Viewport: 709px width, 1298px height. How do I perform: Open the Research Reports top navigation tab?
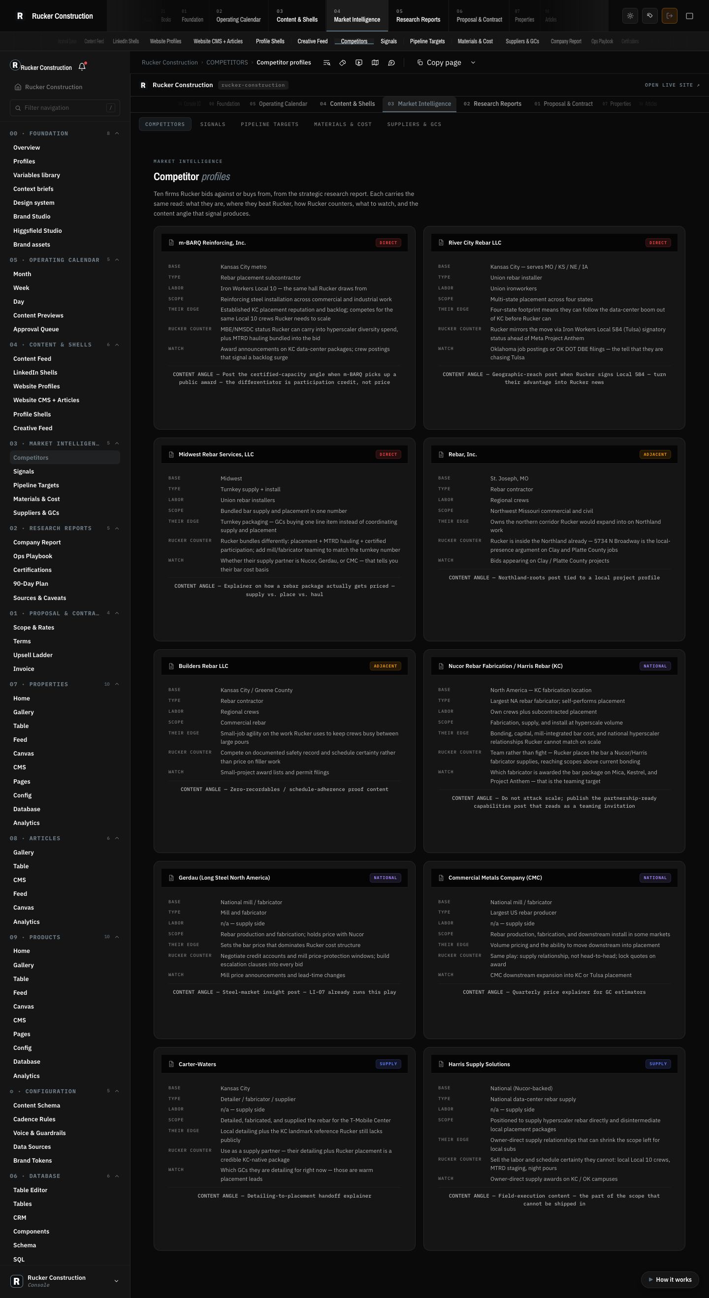point(418,16)
